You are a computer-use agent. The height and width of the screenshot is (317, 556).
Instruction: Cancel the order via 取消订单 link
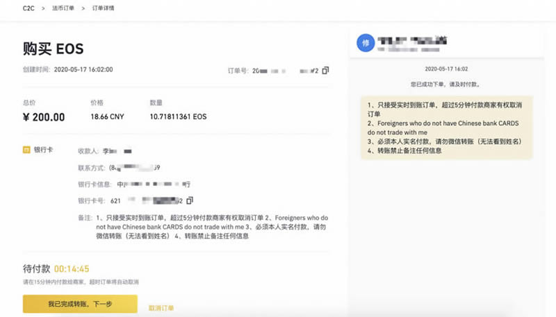161,307
